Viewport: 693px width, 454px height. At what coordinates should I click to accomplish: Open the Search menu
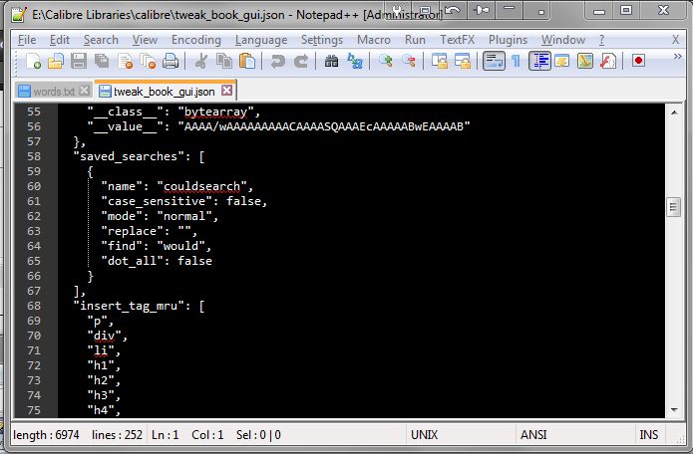101,40
